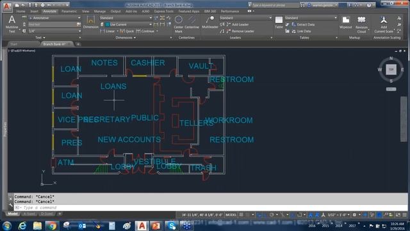Select the Centerline tool
This screenshot has height=231, width=410.
tap(192, 22)
